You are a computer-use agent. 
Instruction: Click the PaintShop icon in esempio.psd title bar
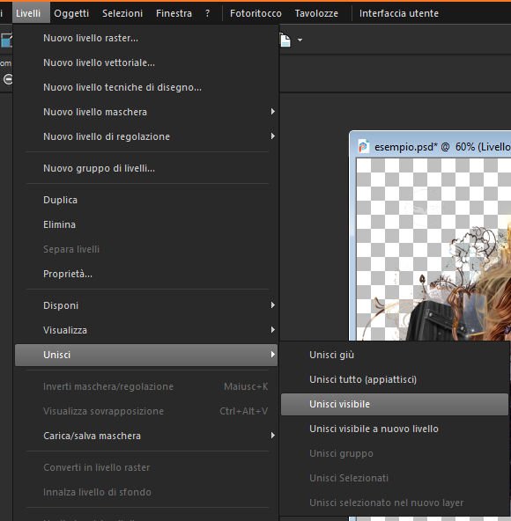coord(363,146)
